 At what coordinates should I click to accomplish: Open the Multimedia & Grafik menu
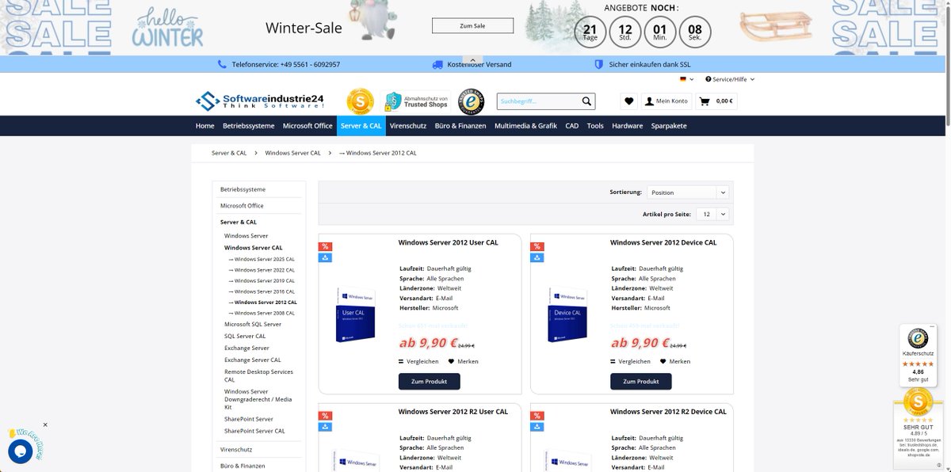point(525,126)
